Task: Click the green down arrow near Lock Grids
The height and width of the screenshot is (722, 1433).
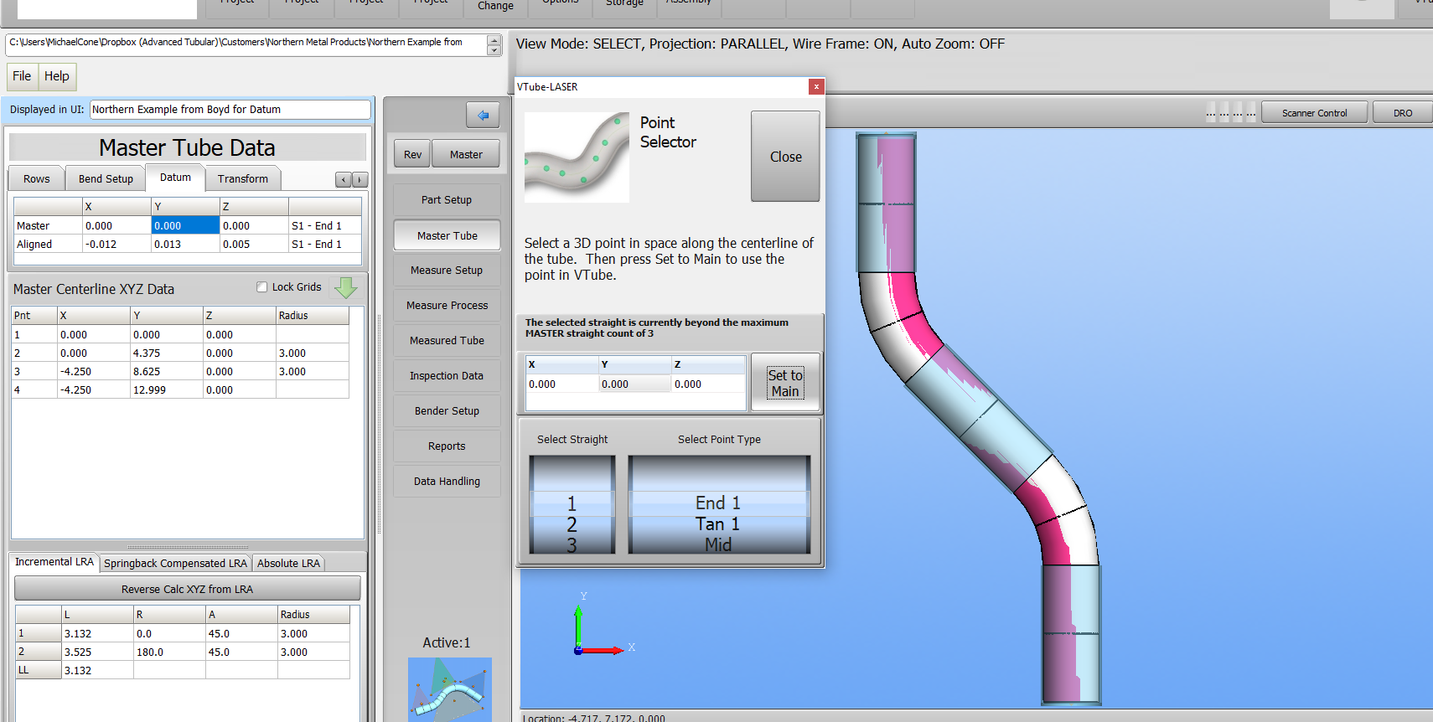Action: 345,288
